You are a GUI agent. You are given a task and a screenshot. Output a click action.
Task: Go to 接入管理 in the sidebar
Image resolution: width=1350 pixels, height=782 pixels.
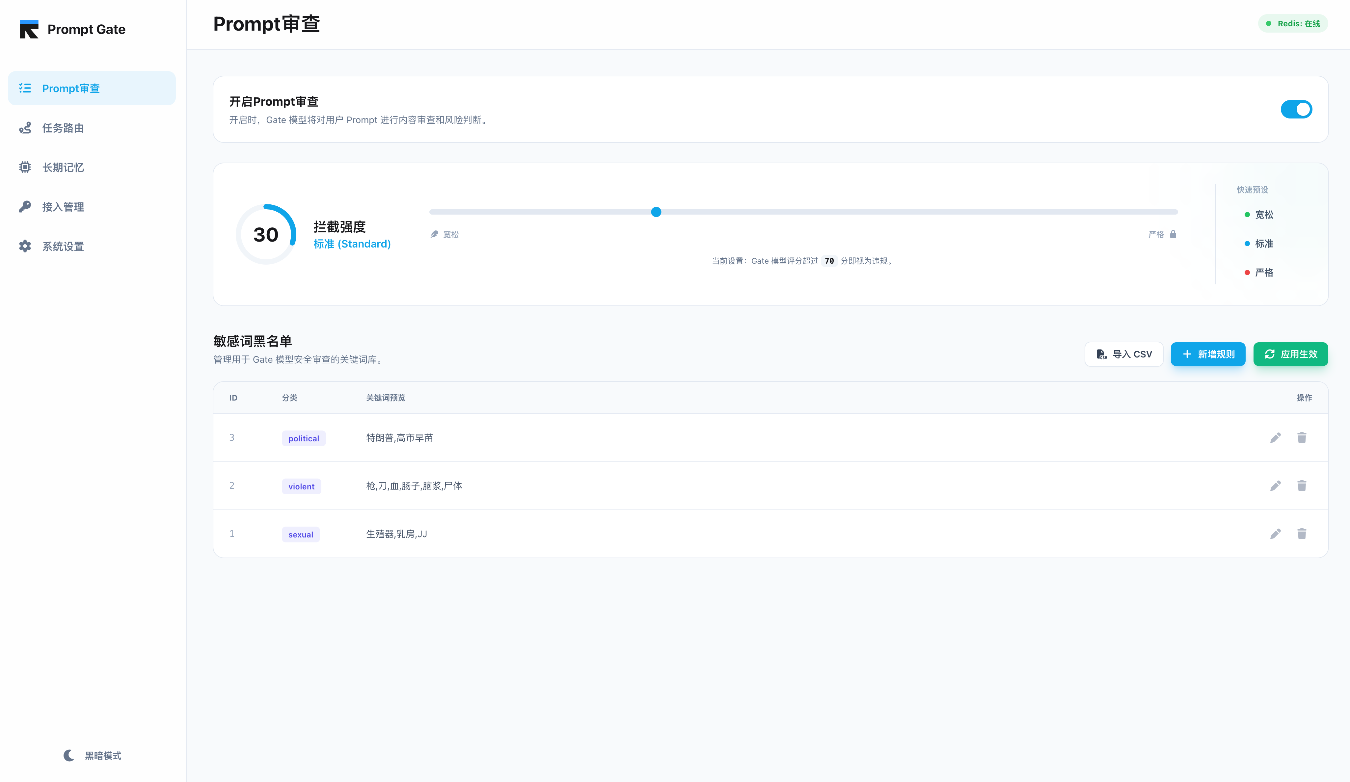63,207
